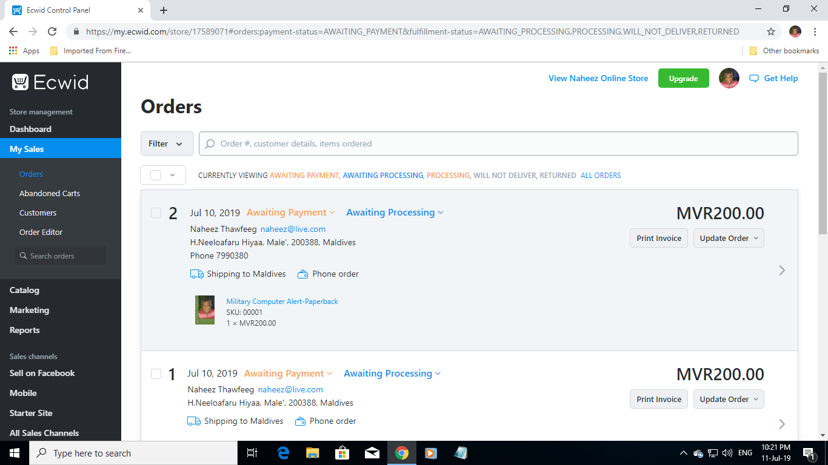Show hidden system tray icons

coord(683,453)
